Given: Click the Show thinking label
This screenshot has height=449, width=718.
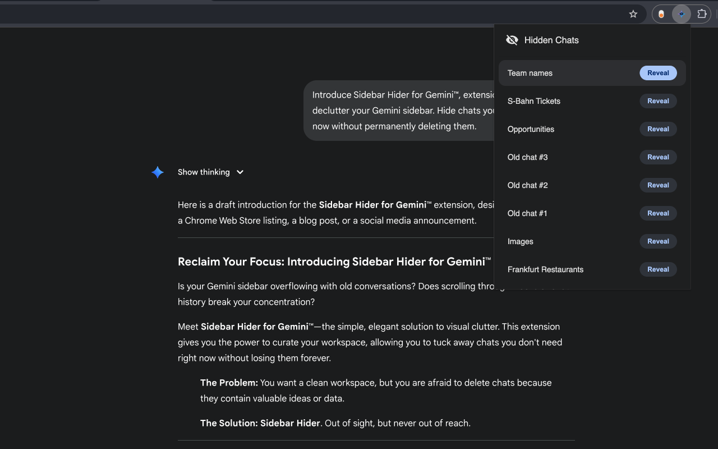Looking at the screenshot, I should click(204, 172).
